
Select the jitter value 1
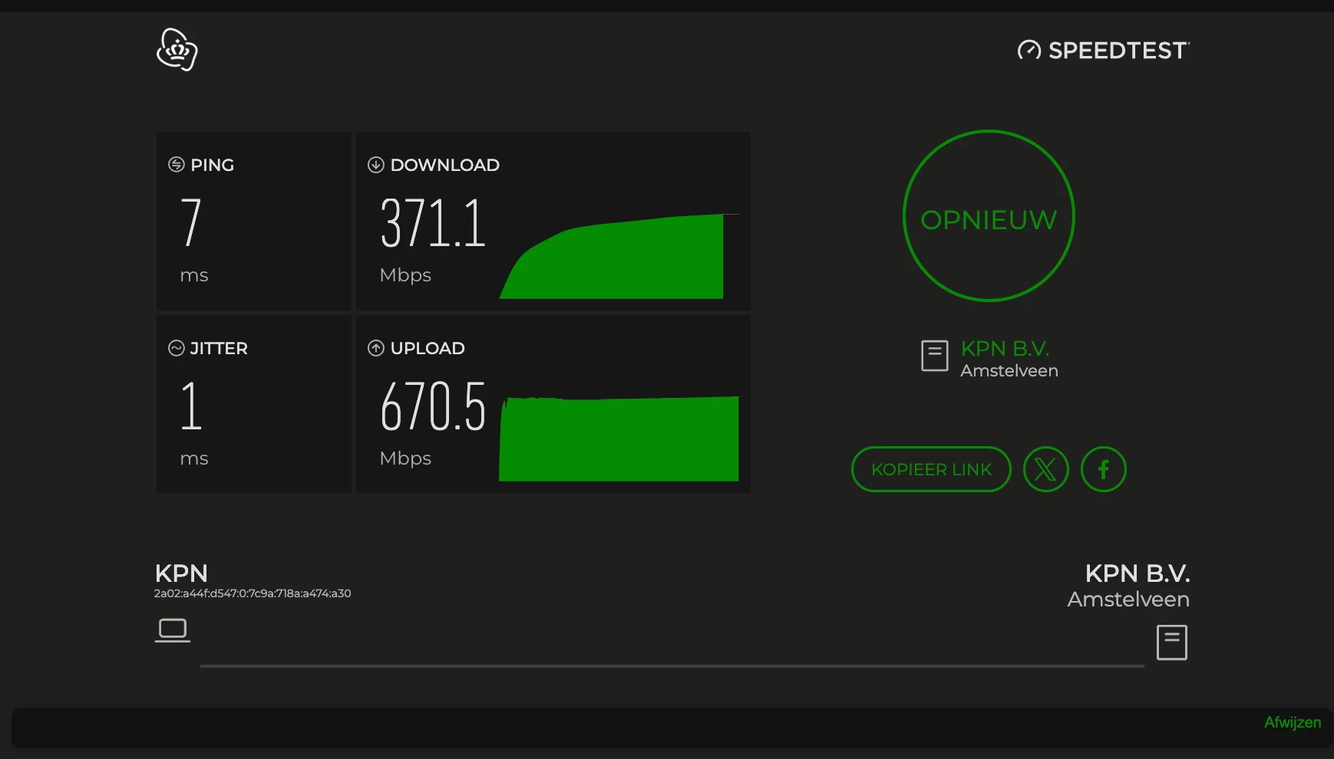[x=191, y=406]
